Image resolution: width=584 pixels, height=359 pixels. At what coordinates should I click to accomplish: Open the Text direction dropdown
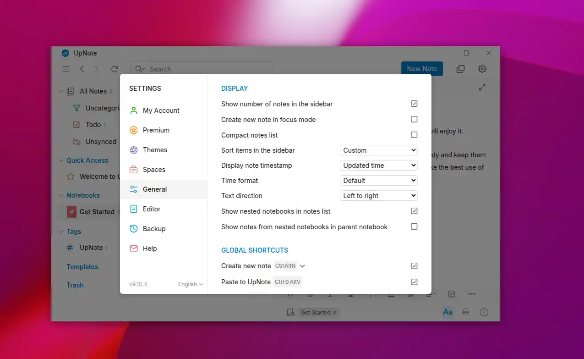pos(379,196)
